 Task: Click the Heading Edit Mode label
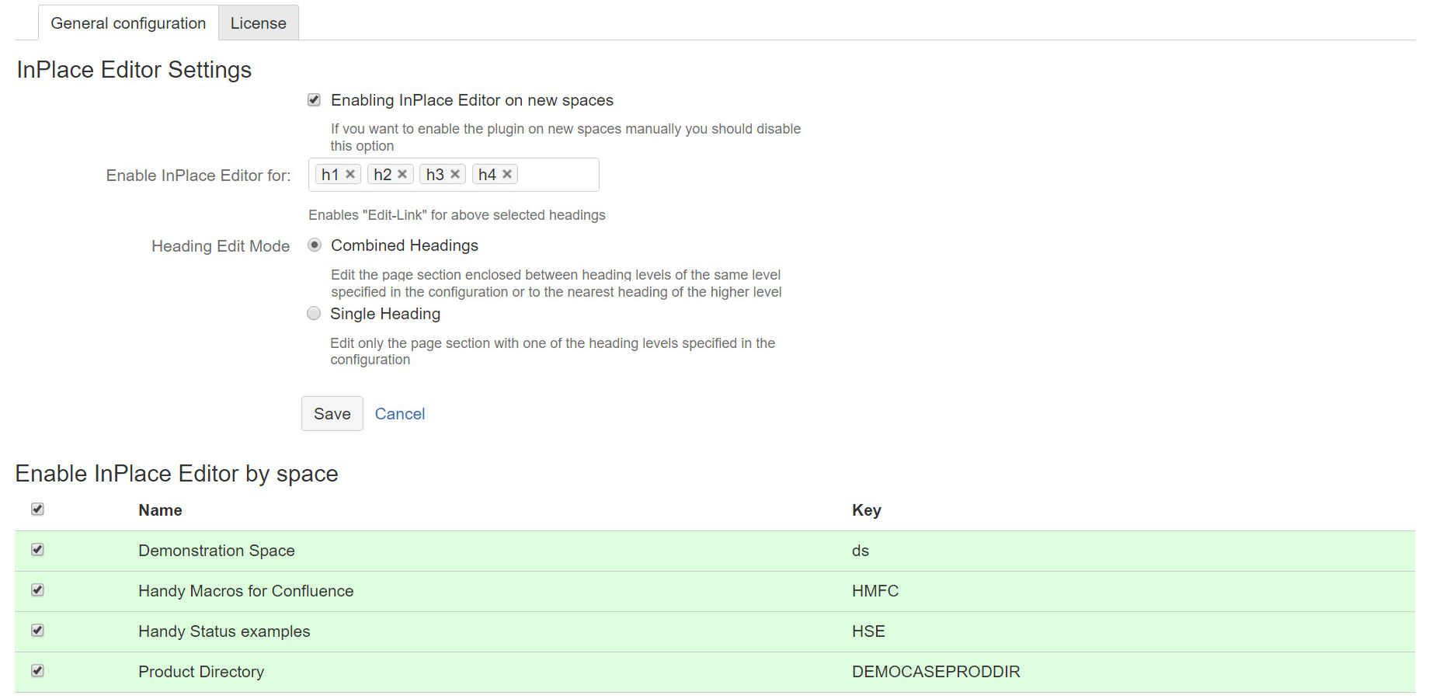[x=221, y=246]
